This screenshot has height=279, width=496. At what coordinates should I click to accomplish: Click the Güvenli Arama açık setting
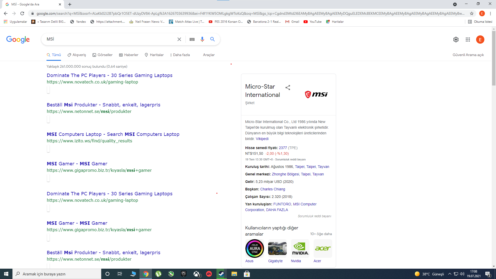pos(468,55)
